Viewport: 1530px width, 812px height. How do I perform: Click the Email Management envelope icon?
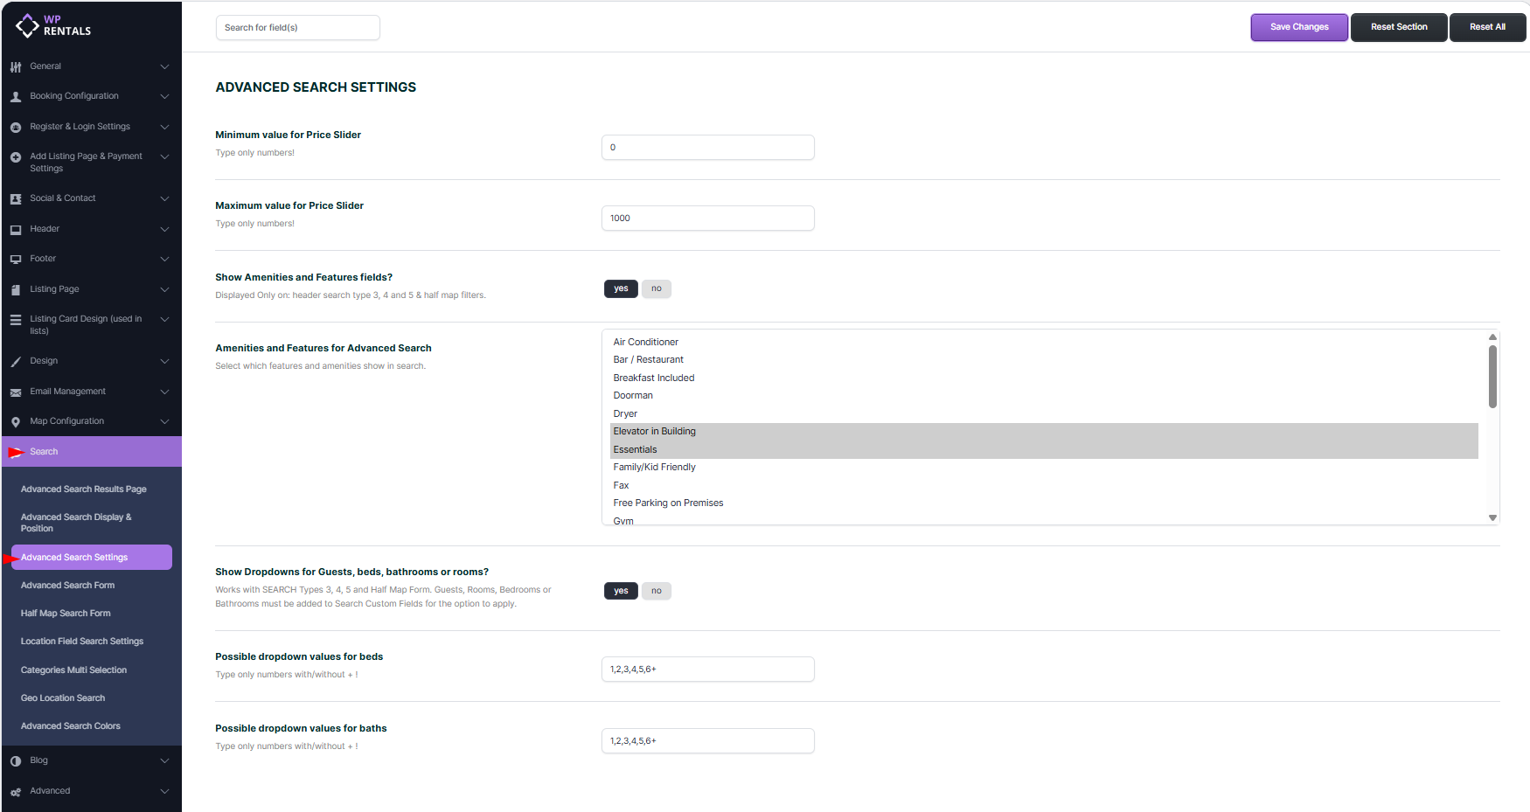tap(16, 392)
